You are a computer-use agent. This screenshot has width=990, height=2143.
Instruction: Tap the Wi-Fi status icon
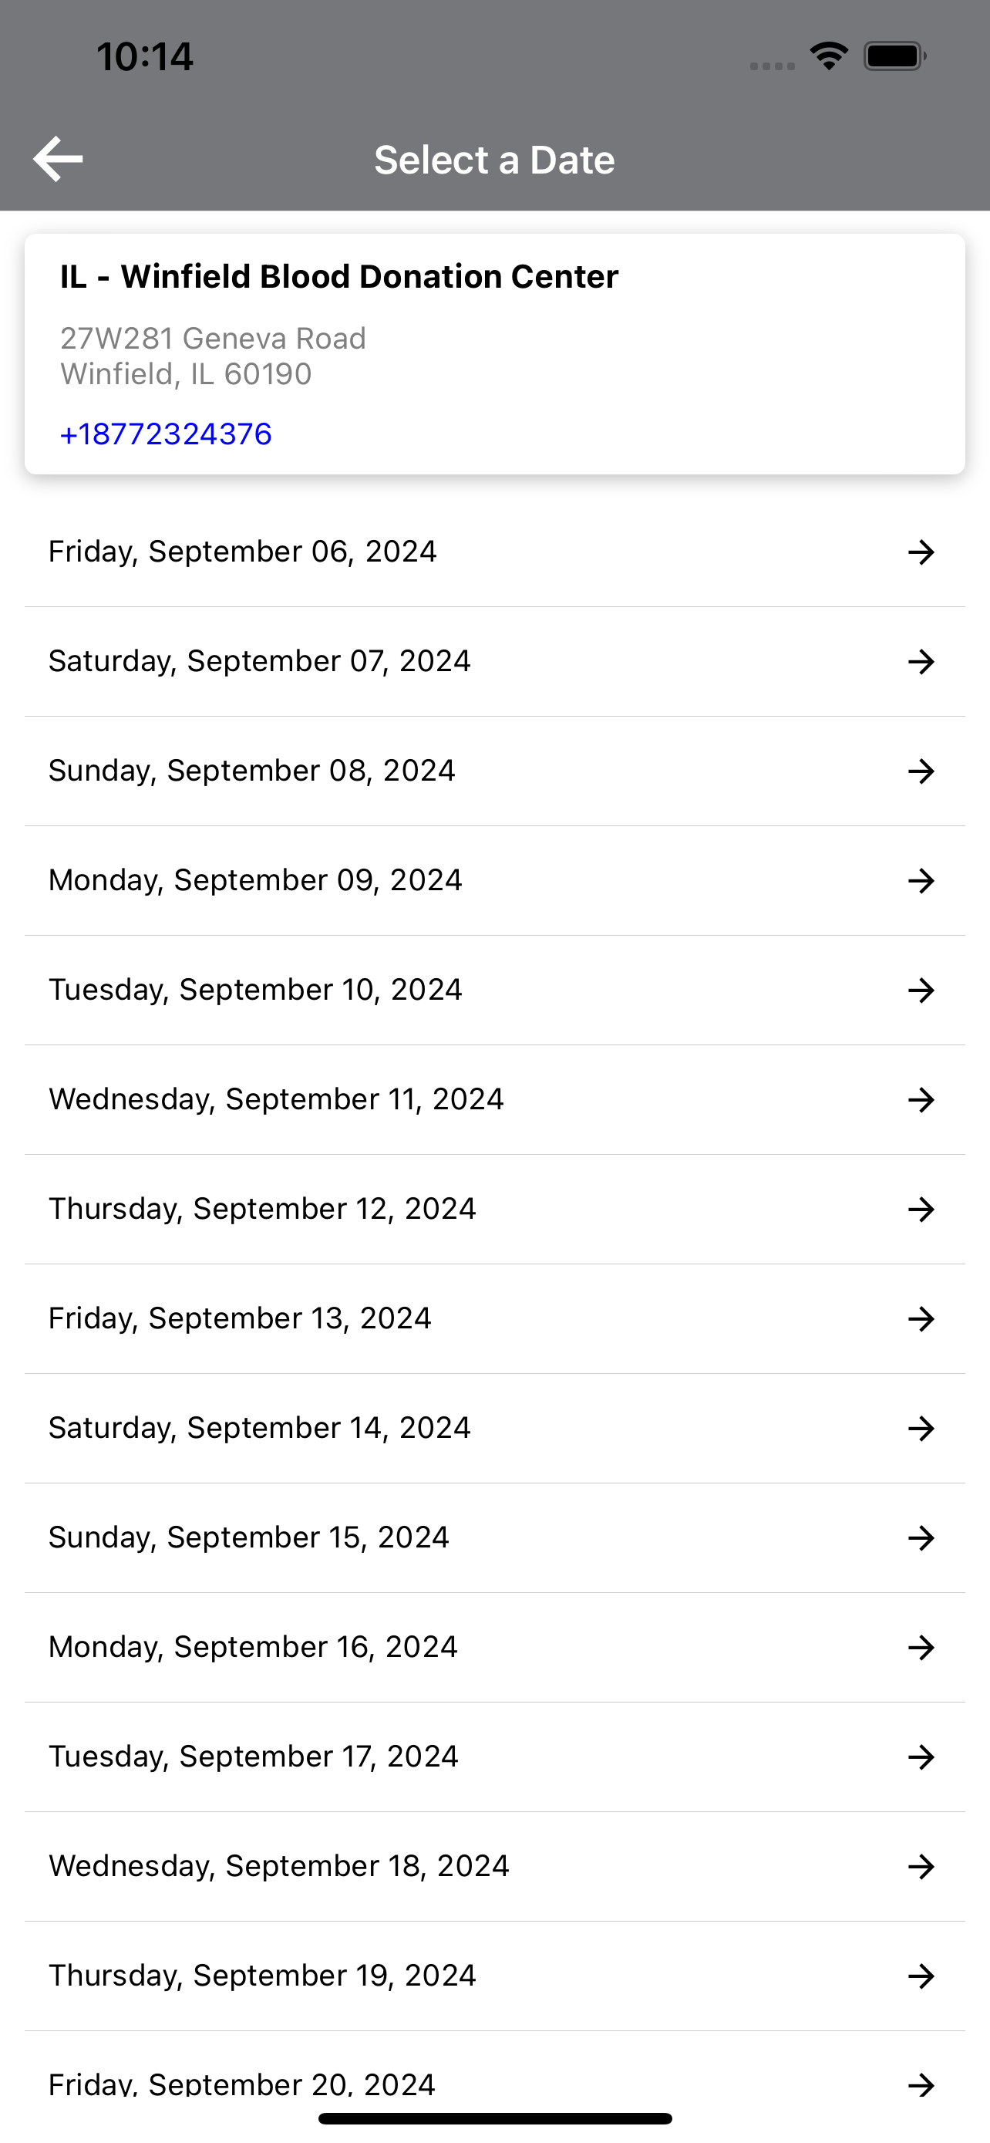[x=829, y=56]
